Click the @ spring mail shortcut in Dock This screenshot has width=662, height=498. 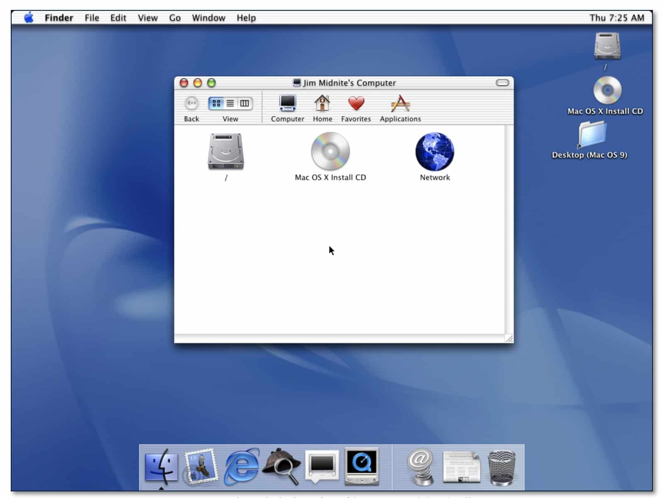tap(421, 467)
